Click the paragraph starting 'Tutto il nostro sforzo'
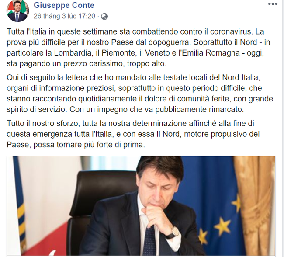The image size is (284, 257). point(133,134)
